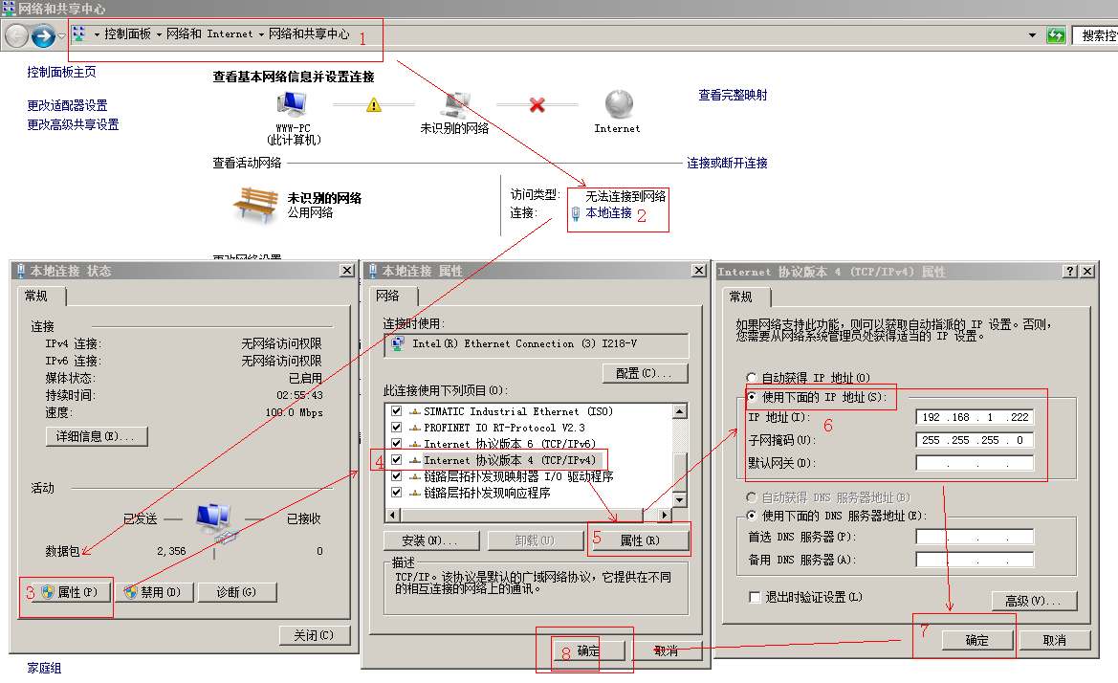Image resolution: width=1118 pixels, height=683 pixels.
Task: Click 连接或断开连接 link
Action: tap(727, 164)
